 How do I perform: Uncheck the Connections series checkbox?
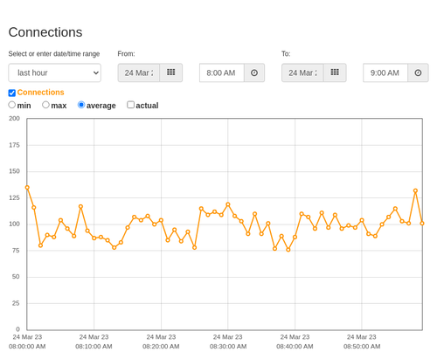pos(12,93)
